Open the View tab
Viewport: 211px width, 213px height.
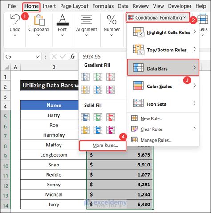(x=158, y=6)
